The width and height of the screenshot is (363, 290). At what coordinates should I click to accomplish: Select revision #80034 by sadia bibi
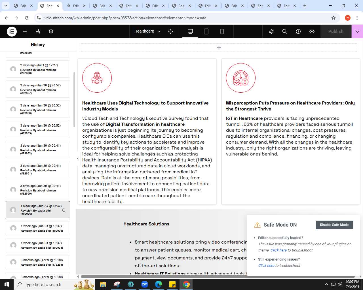(38, 245)
